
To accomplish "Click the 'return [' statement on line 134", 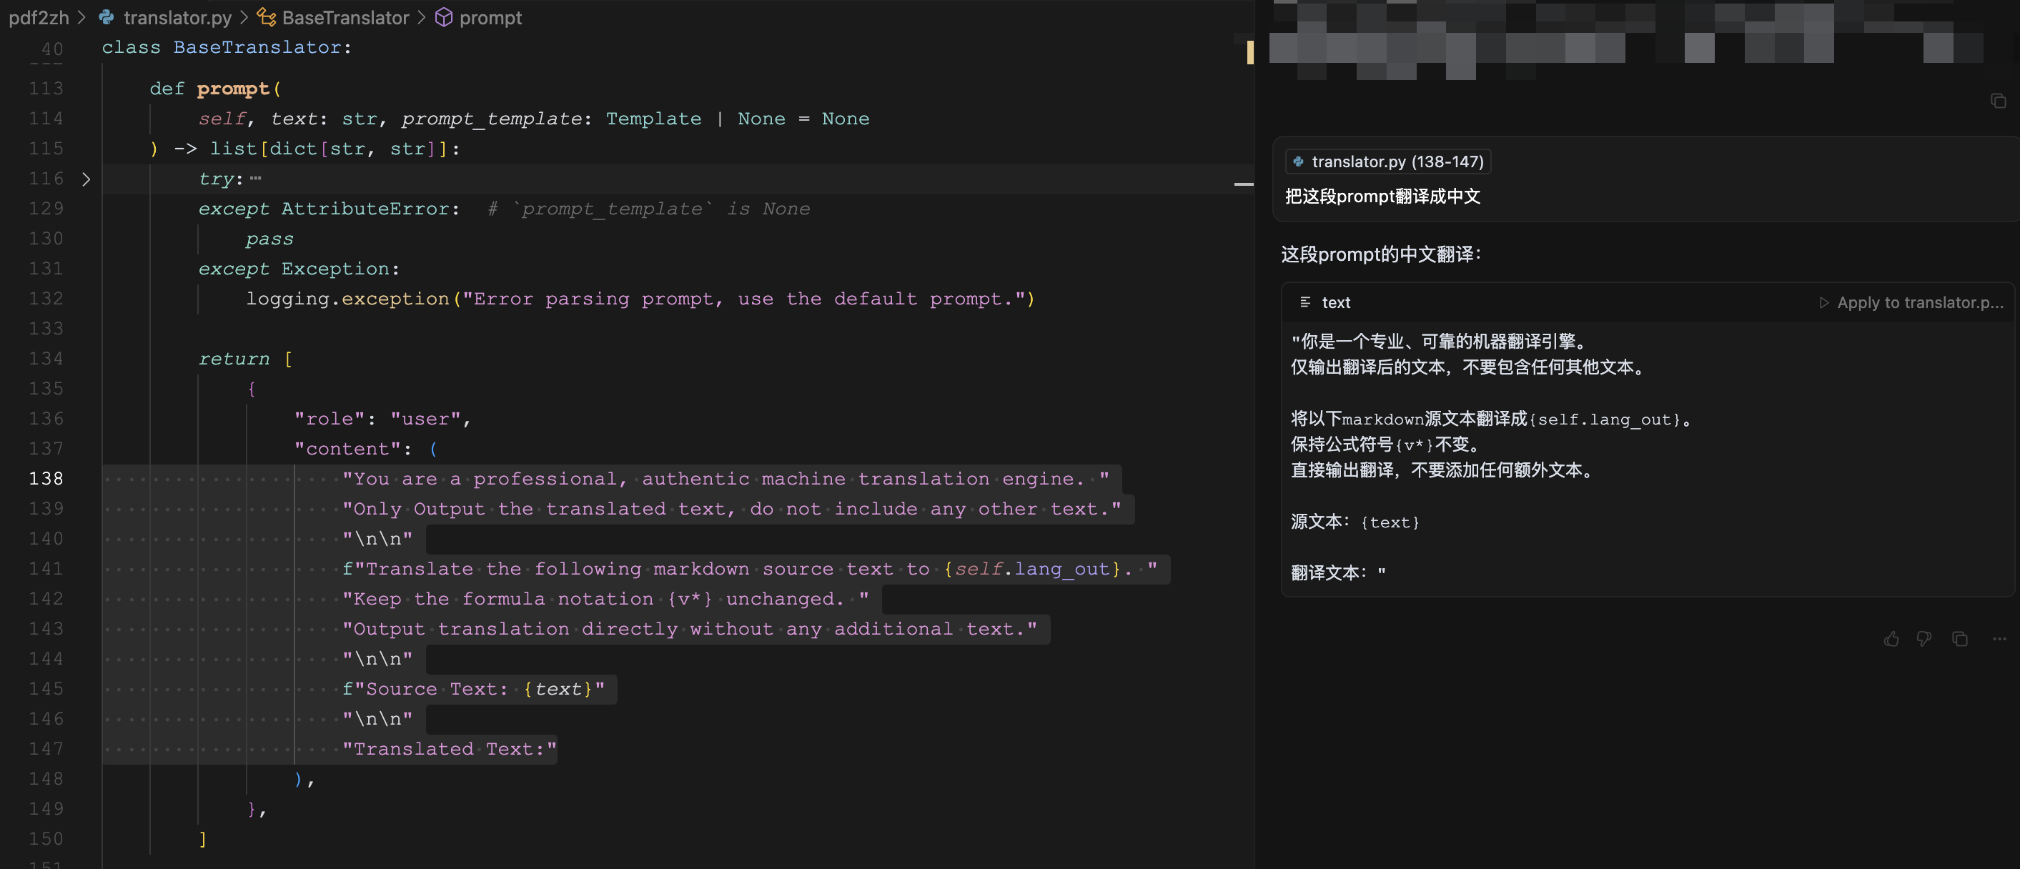I will click(245, 359).
